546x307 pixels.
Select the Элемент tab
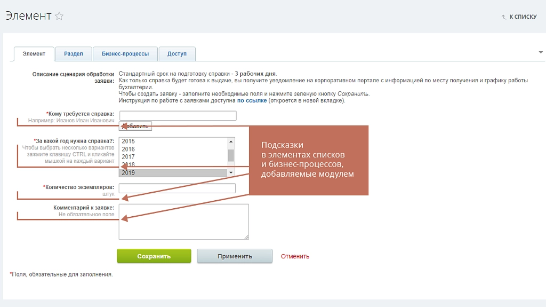coord(34,54)
